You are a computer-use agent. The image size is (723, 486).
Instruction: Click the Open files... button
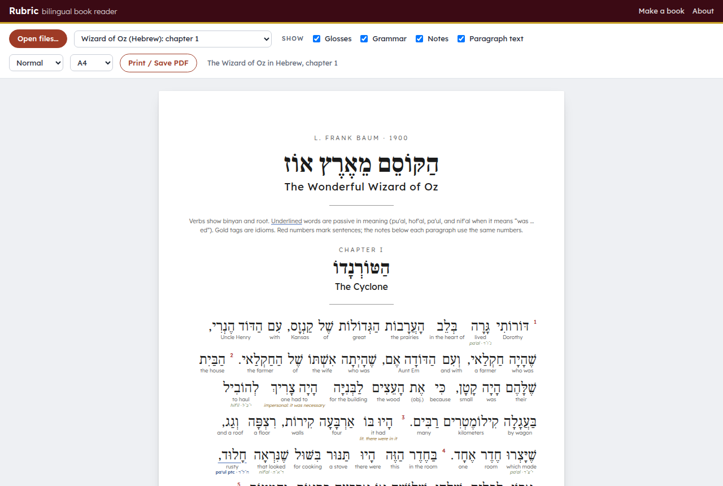[x=38, y=39]
